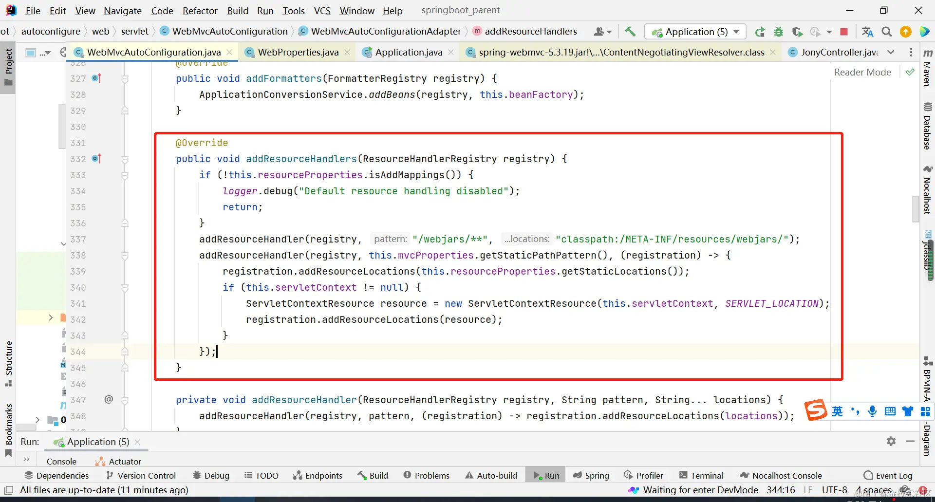Run with Coverage using the shield icon
This screenshot has height=502, width=935.
(797, 32)
